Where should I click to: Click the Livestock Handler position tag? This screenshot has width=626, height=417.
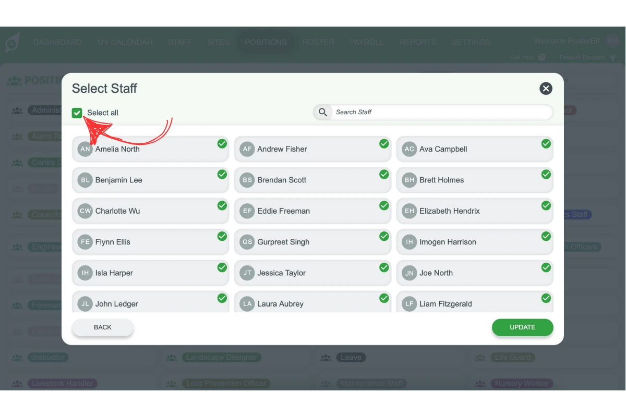(63, 384)
